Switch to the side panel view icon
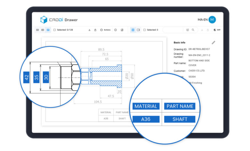This screenshot has width=250, height=151. click(138, 30)
